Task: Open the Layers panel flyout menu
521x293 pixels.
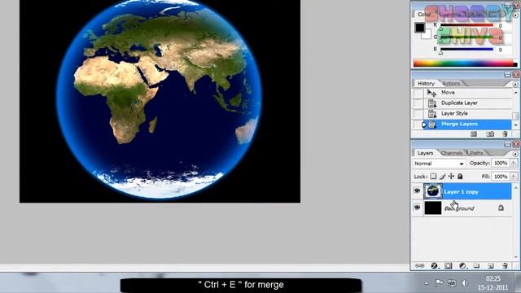Action: (515, 154)
